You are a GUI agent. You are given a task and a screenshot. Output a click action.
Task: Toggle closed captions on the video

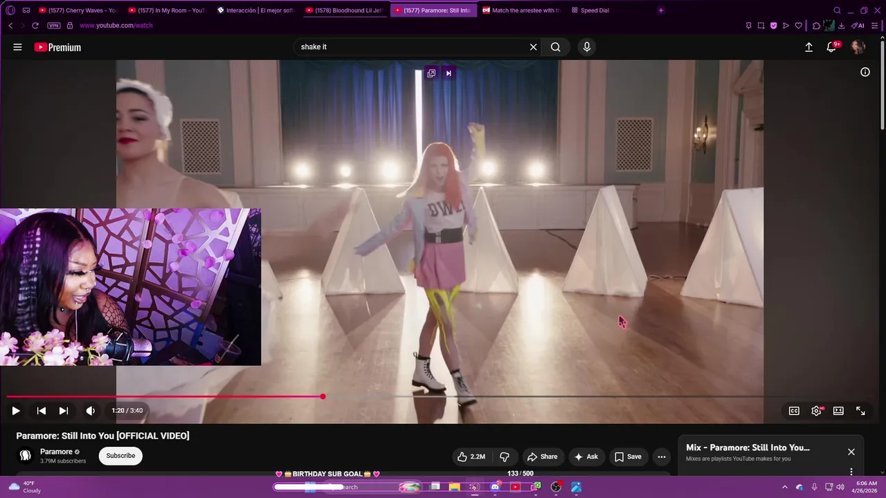[794, 411]
